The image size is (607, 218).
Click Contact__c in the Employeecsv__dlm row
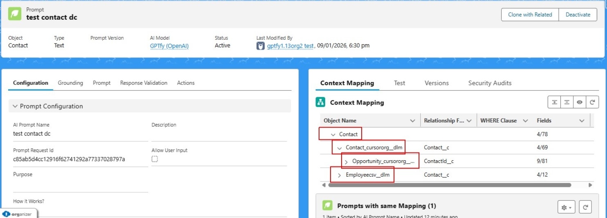tap(437, 175)
